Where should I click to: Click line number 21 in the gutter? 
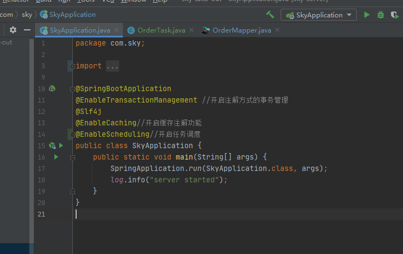pyautogui.click(x=41, y=214)
